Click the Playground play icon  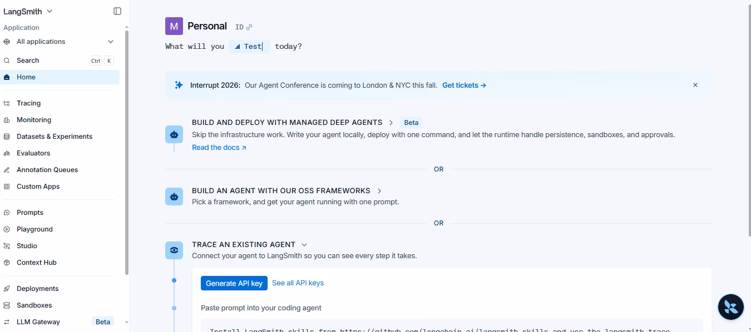[7, 229]
